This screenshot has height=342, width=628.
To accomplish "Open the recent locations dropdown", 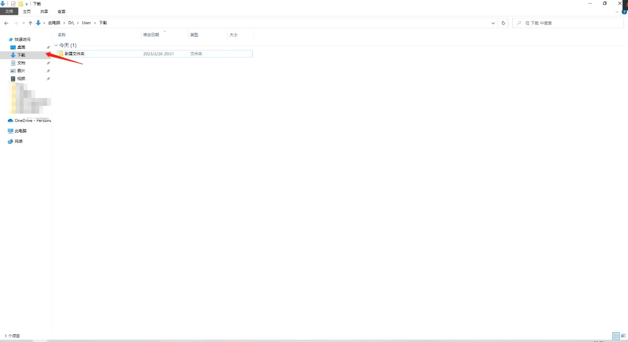I will (x=24, y=23).
